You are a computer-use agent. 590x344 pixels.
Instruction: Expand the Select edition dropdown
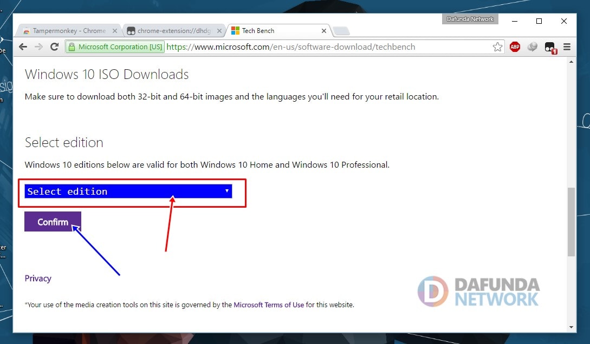(128, 191)
